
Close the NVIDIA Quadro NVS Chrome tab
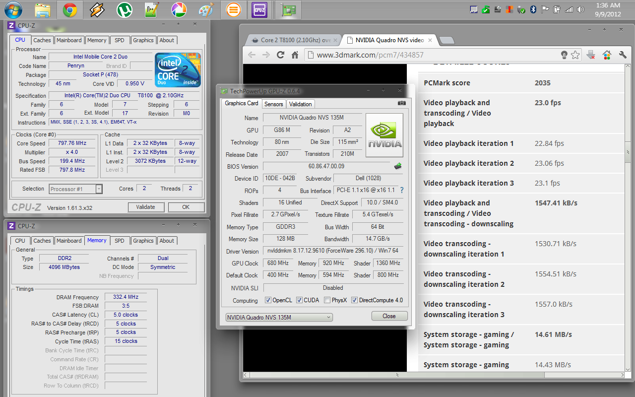pyautogui.click(x=430, y=40)
